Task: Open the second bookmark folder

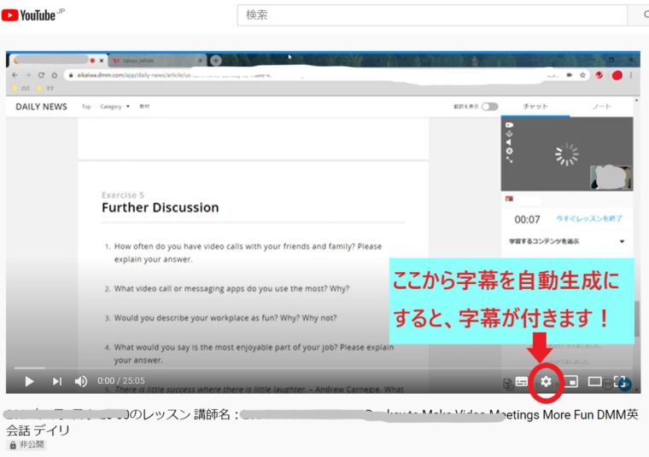Action: (x=45, y=89)
